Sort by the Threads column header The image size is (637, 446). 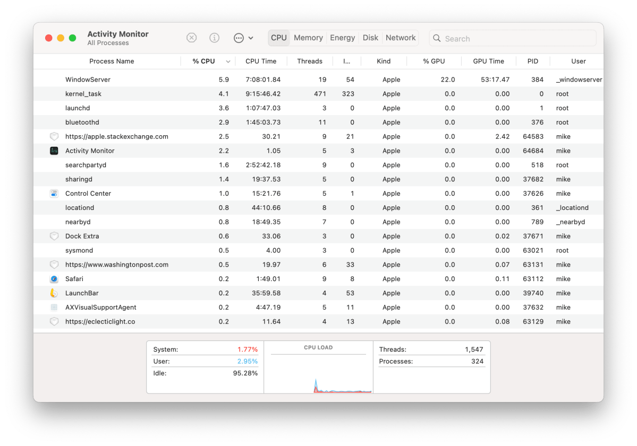coord(310,61)
